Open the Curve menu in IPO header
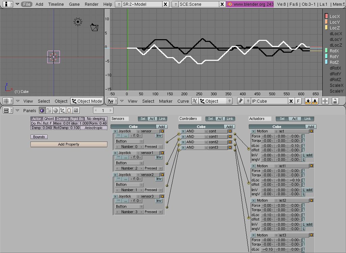This screenshot has height=253, width=346. pos(183,101)
